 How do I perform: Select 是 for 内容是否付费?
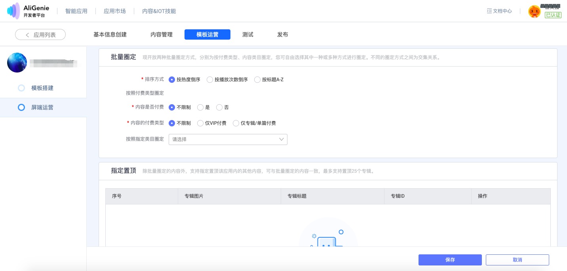(x=200, y=107)
